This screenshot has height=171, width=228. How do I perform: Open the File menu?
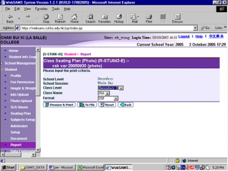point(8,9)
